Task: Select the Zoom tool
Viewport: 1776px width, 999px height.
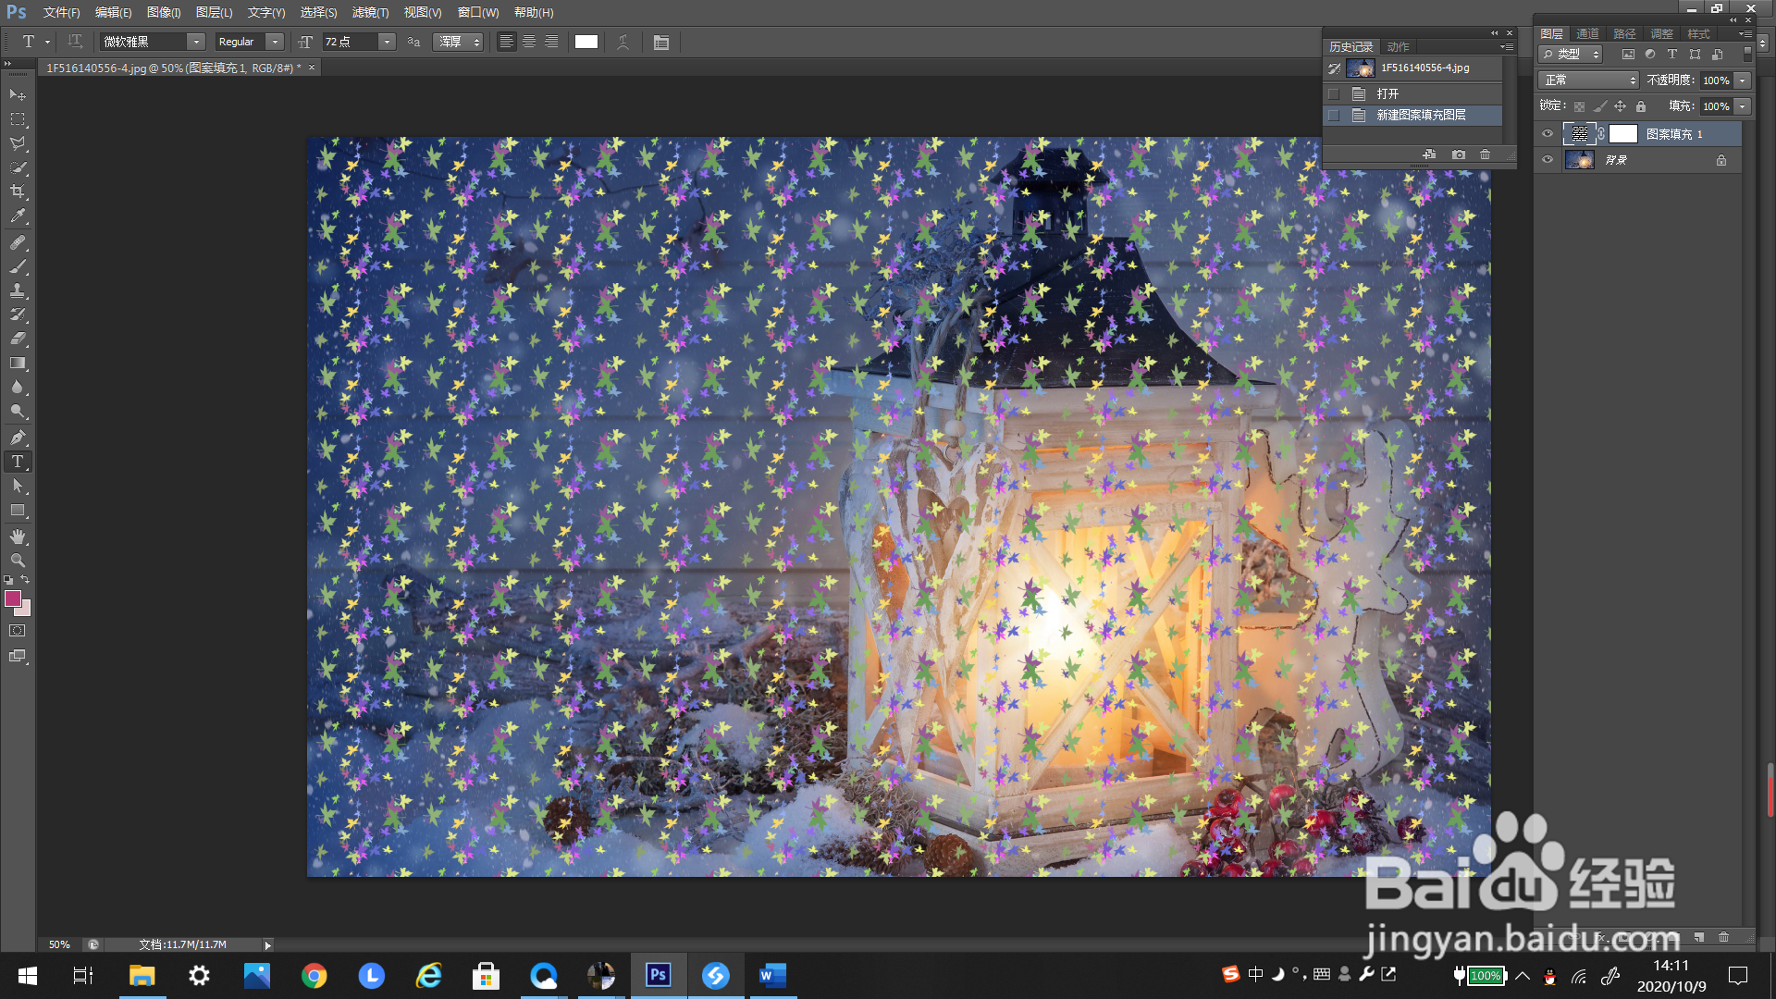Action: [x=18, y=561]
